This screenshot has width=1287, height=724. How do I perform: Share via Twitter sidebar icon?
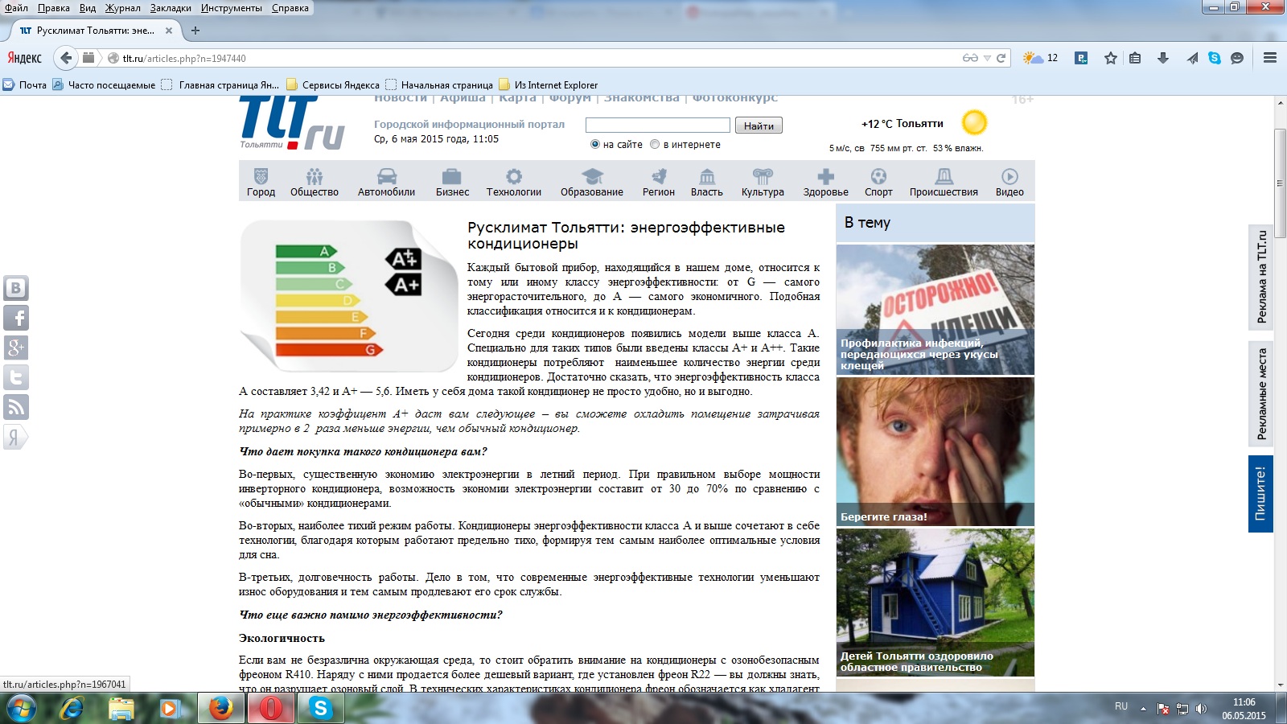coord(16,377)
